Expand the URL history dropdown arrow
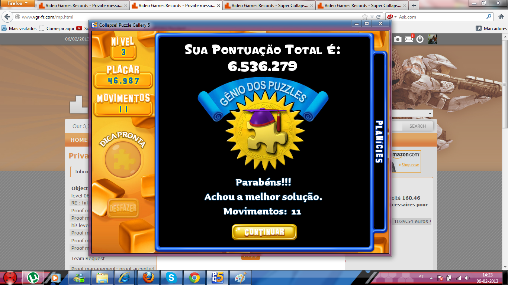Viewport: 508px width, 285px height. [372, 17]
